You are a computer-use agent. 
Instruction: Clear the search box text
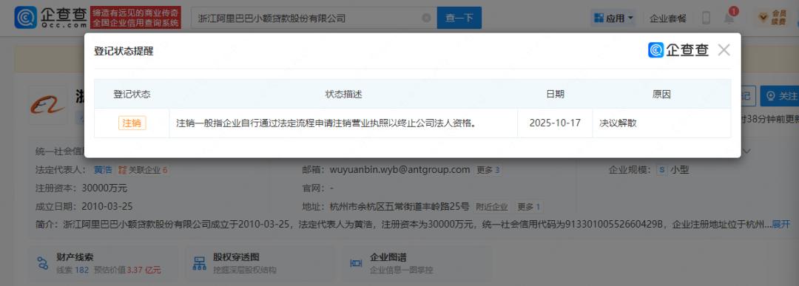point(427,18)
